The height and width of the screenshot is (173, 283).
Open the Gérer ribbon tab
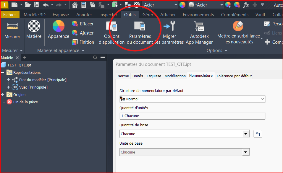tap(148, 14)
